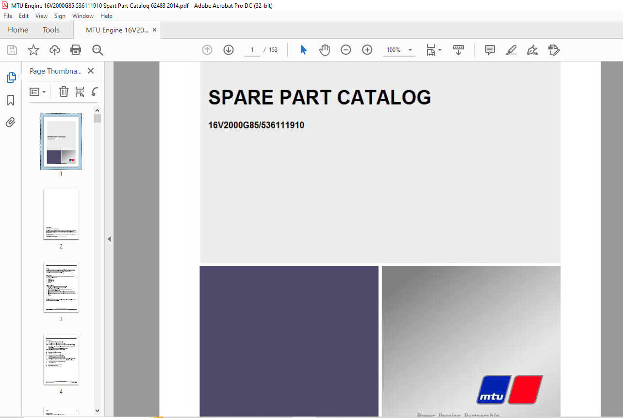
Task: Open thumbnail options dropdown menu
Action: [37, 92]
